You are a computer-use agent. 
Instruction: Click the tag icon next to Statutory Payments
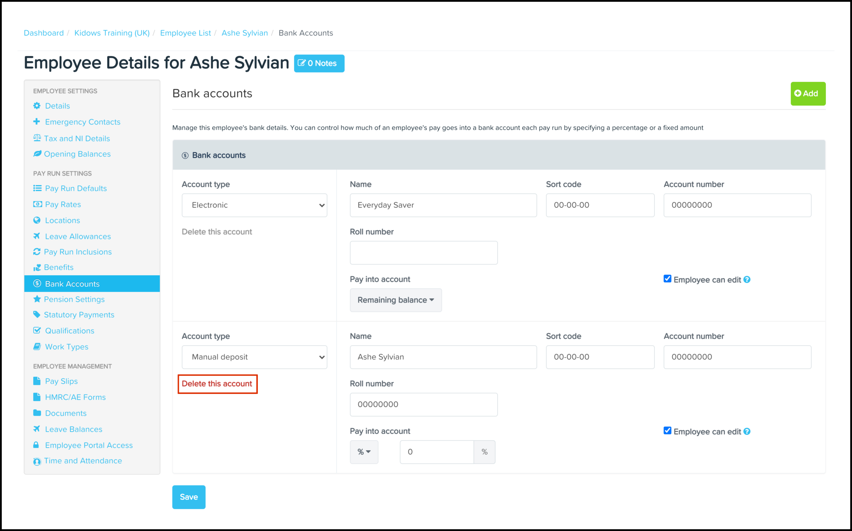pyautogui.click(x=37, y=315)
